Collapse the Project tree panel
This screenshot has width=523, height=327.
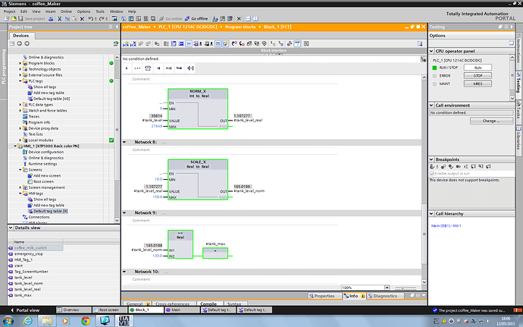pos(117,27)
